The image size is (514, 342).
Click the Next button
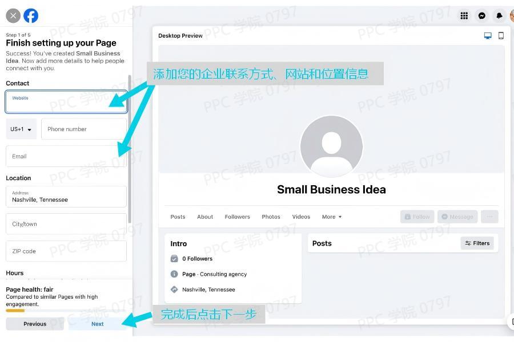98,324
